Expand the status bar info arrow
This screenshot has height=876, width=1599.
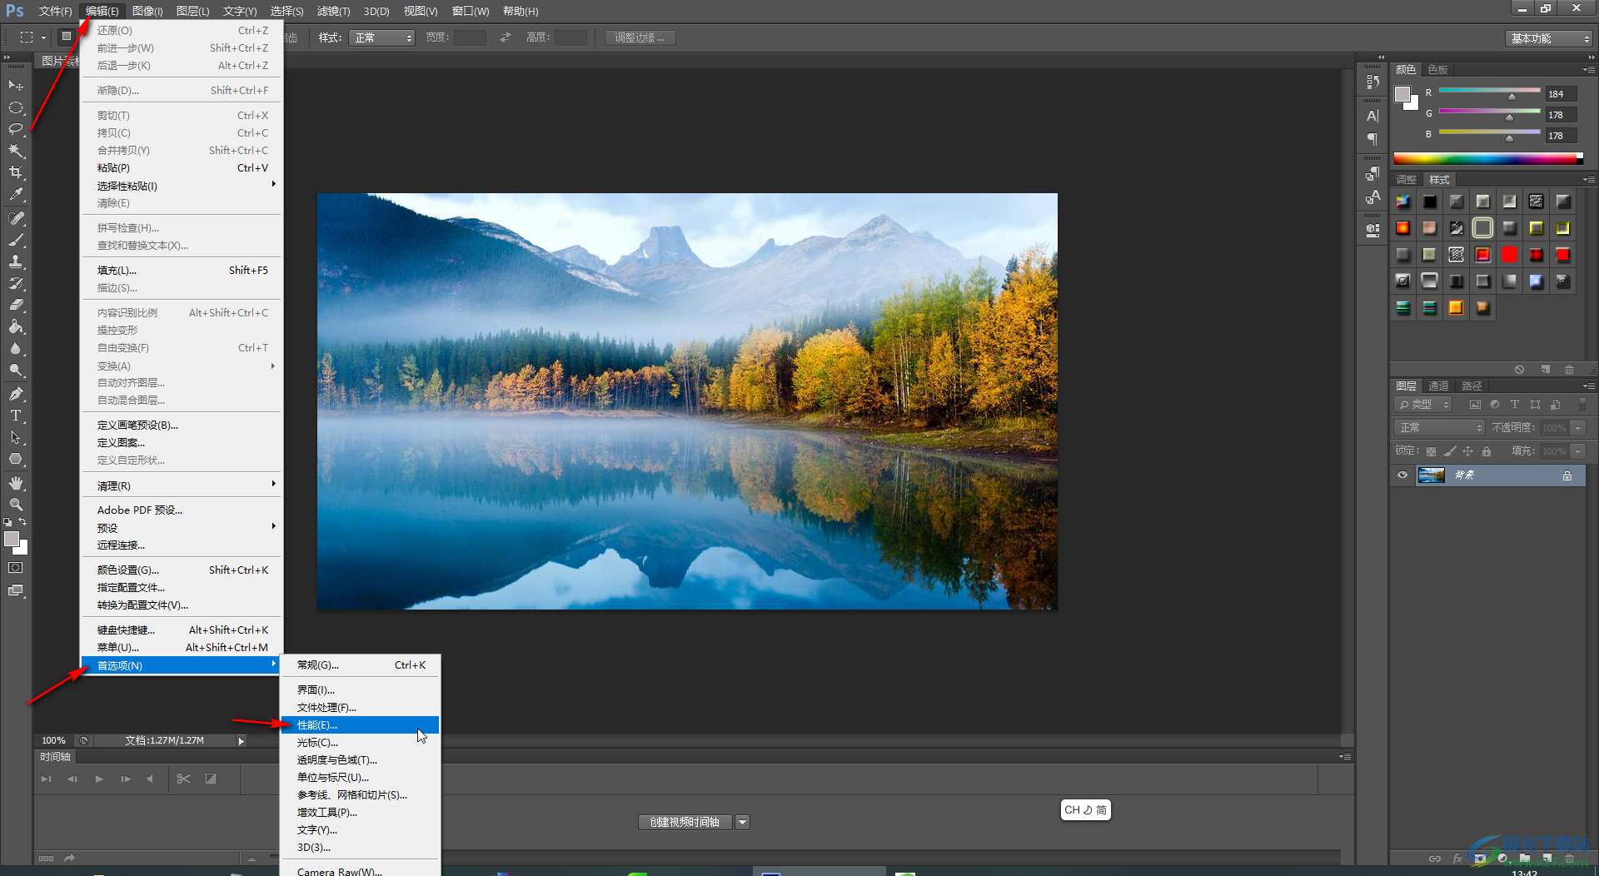click(x=241, y=741)
